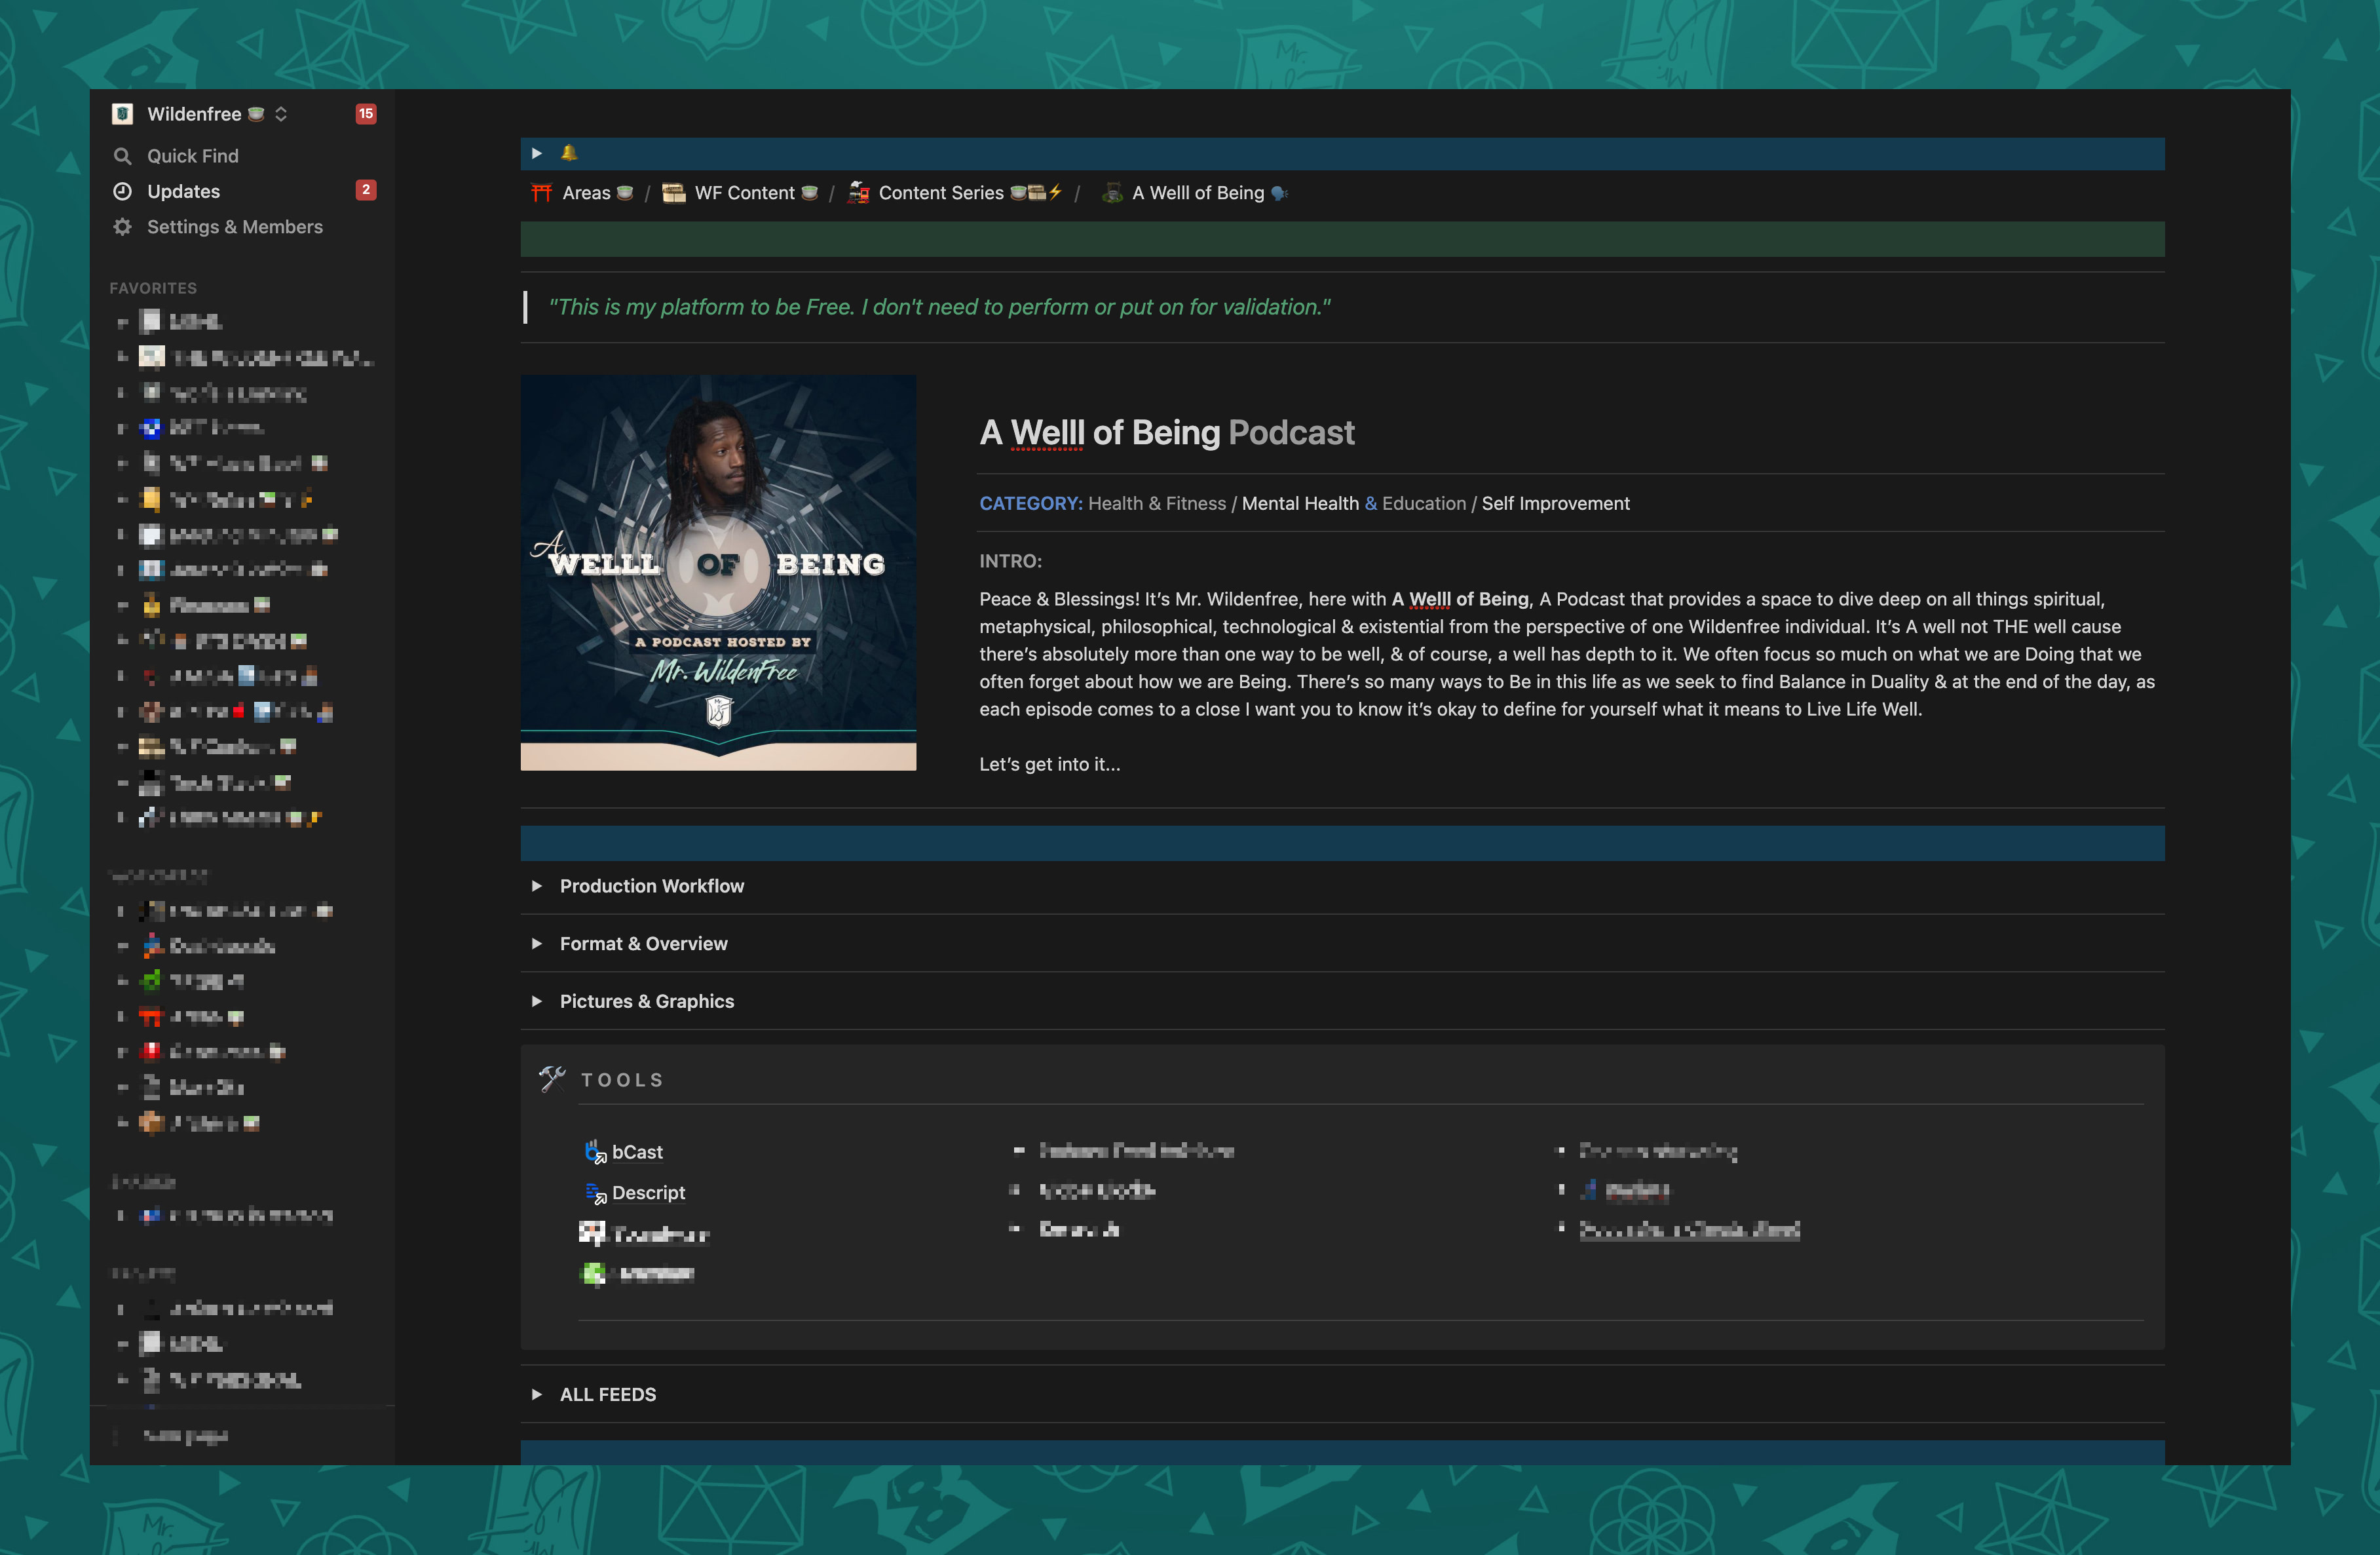Expand the Pictures & Graphics toggle

coord(537,1001)
